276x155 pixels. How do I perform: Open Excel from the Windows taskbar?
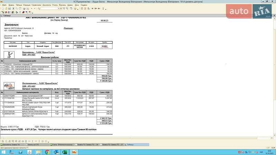point(65,152)
